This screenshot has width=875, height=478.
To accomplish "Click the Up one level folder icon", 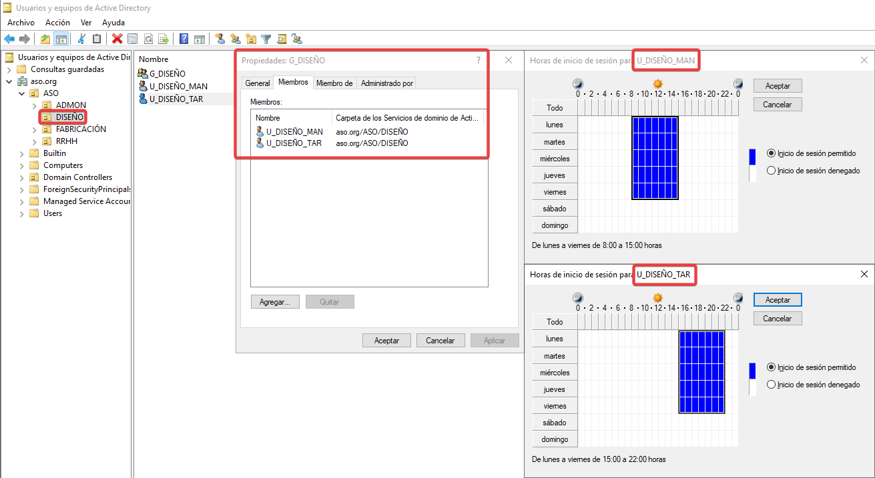I will [45, 39].
